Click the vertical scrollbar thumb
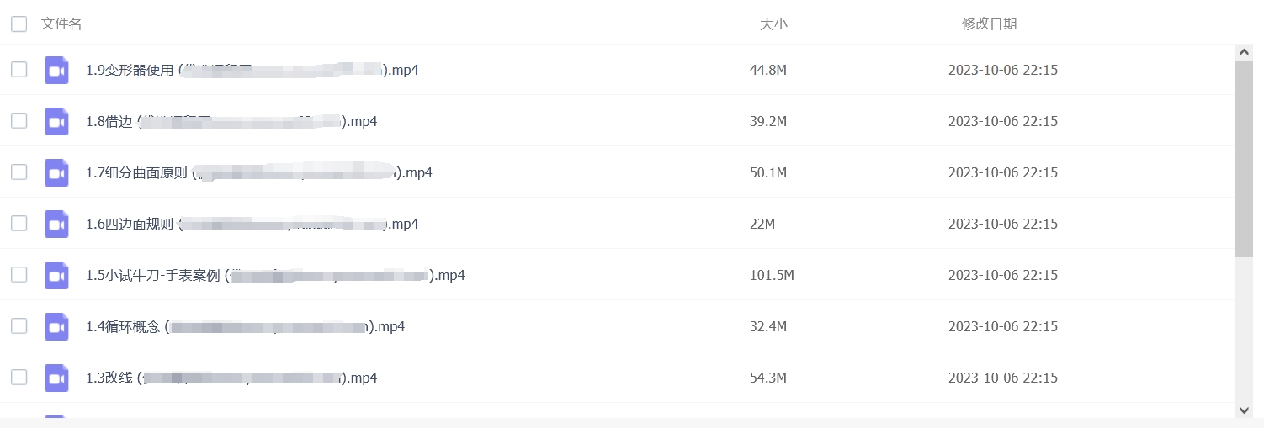Screen dimensions: 1264x428 click(x=1245, y=159)
